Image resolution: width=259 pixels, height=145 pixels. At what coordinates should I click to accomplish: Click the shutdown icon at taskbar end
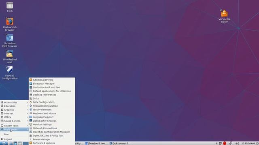pos(257,143)
